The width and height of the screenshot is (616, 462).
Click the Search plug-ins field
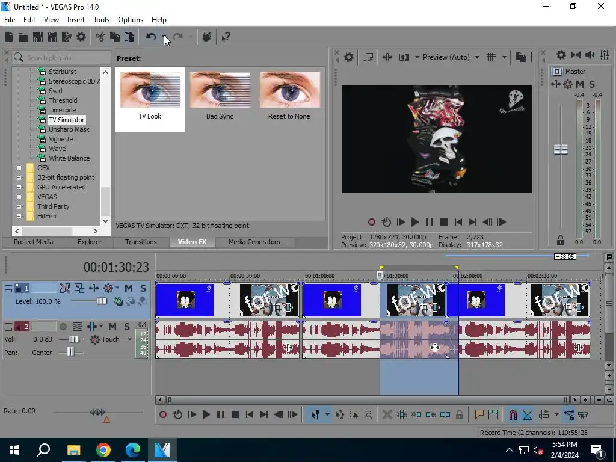pos(61,58)
